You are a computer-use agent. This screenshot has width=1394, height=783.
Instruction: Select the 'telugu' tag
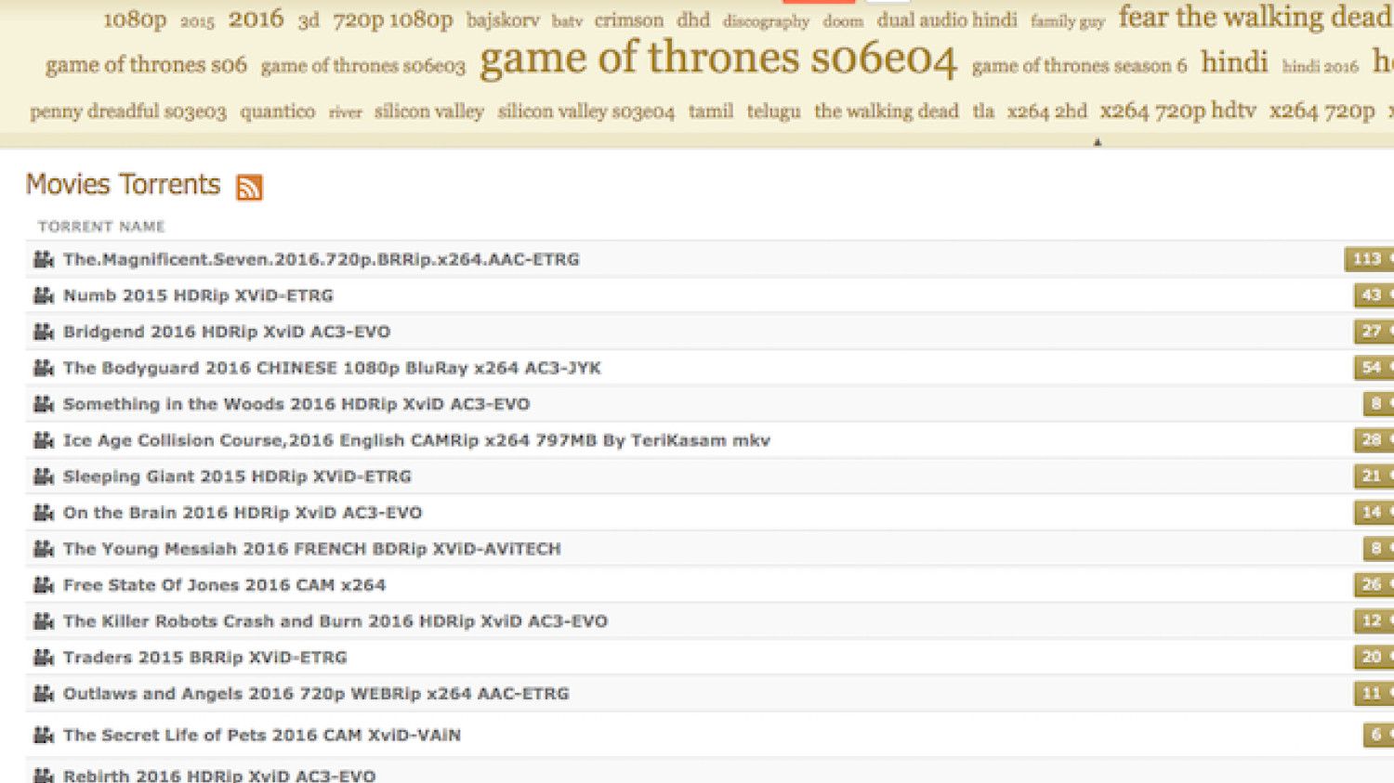[x=773, y=111]
